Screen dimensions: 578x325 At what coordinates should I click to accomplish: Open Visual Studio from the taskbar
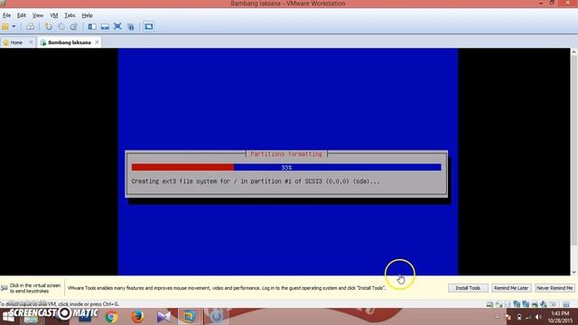[163, 317]
